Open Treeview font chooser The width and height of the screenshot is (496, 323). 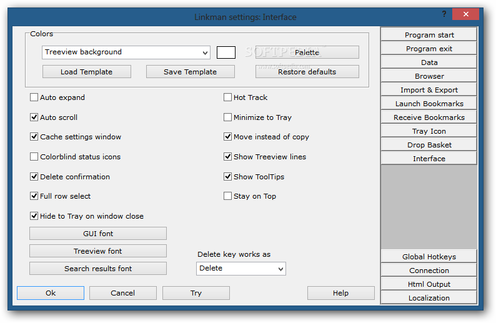[97, 251]
